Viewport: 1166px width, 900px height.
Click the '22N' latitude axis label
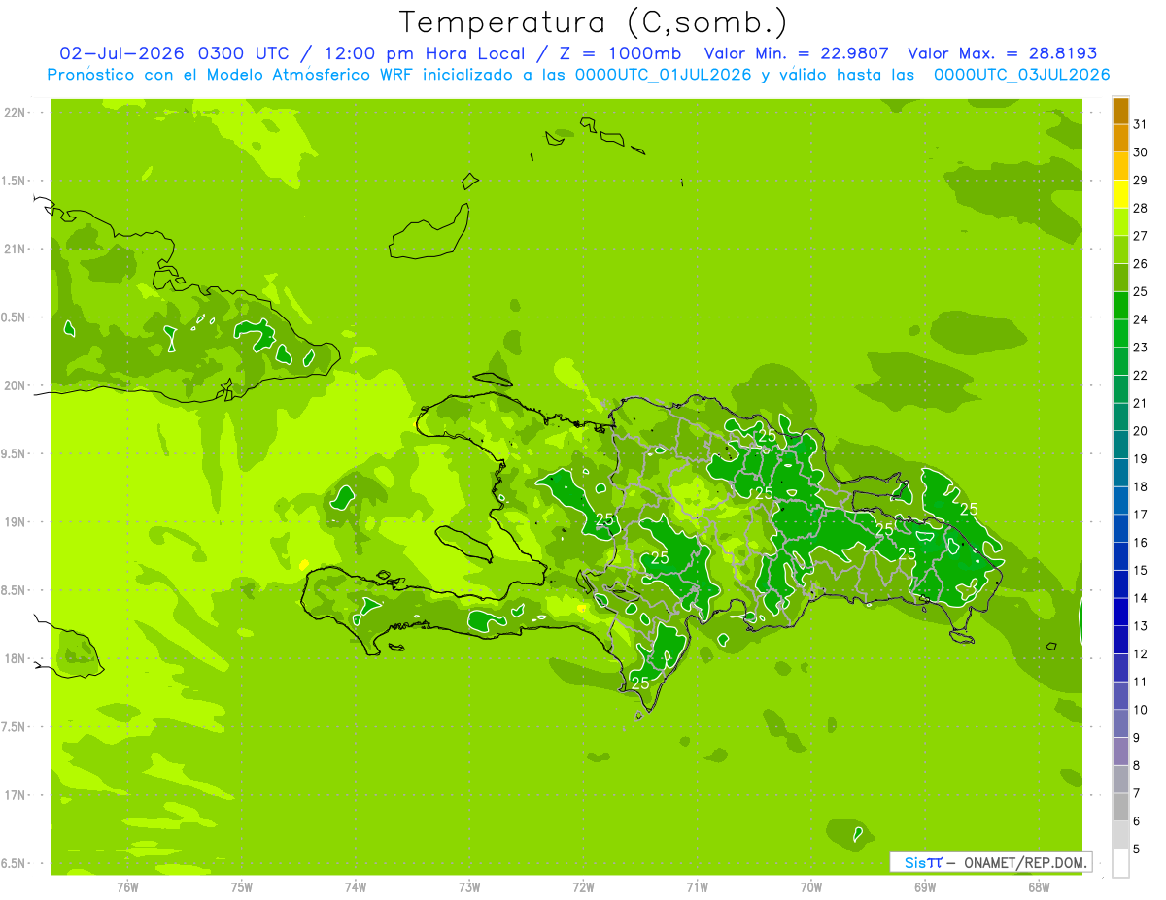coord(17,113)
